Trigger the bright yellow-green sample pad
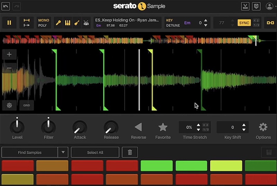 point(226,166)
